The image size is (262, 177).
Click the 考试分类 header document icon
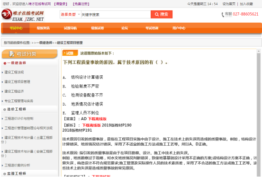point(12,54)
